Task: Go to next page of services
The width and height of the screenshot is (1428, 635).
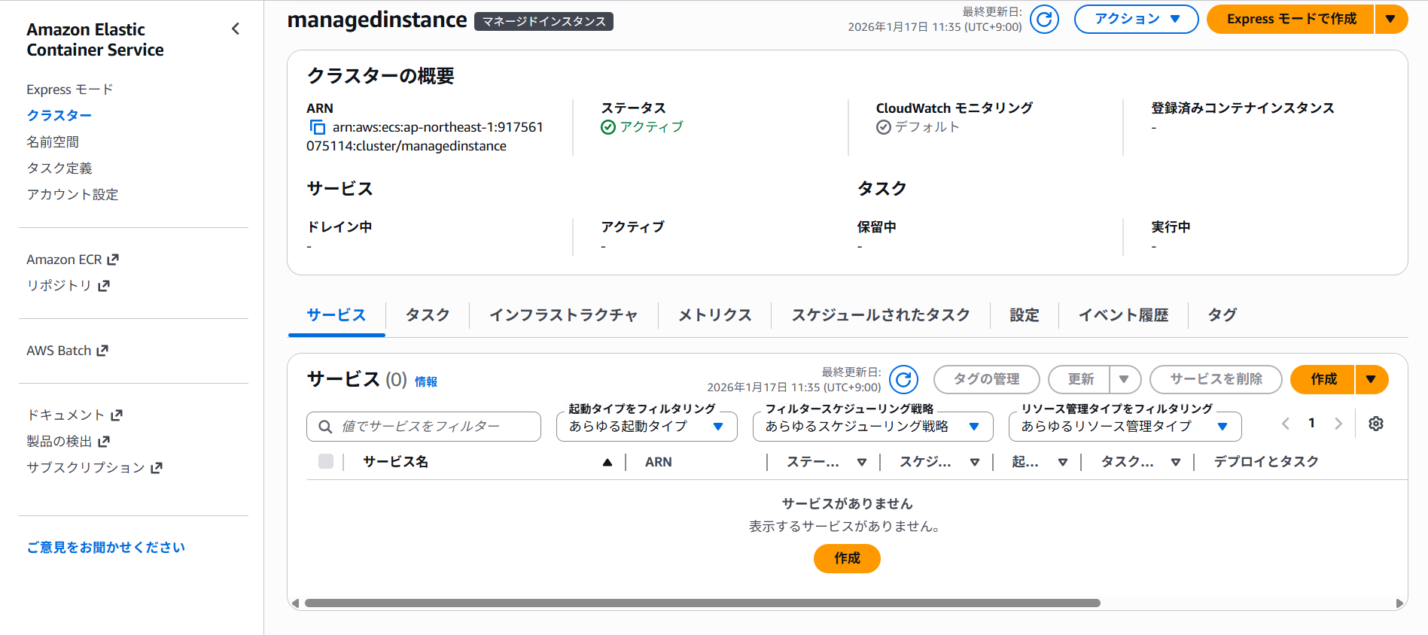Action: pos(1338,424)
